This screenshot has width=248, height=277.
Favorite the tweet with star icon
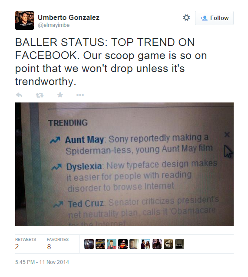coord(60,95)
